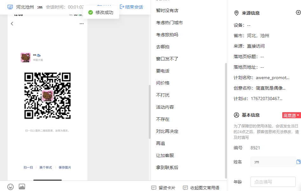Select quick reply 让加客服
Viewport: 301px width, 191px height.
pyautogui.click(x=165, y=156)
